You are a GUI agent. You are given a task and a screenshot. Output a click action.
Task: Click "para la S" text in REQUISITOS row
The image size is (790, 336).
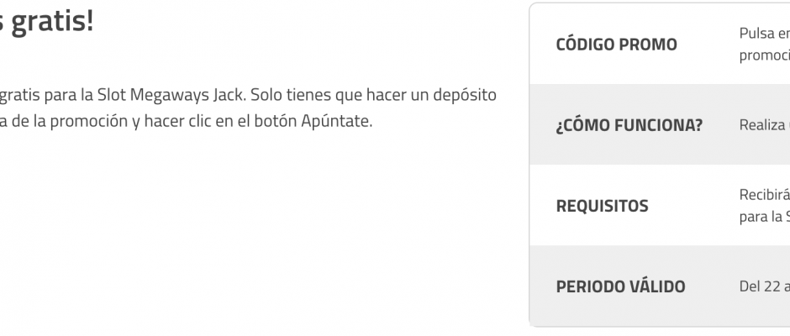764,217
